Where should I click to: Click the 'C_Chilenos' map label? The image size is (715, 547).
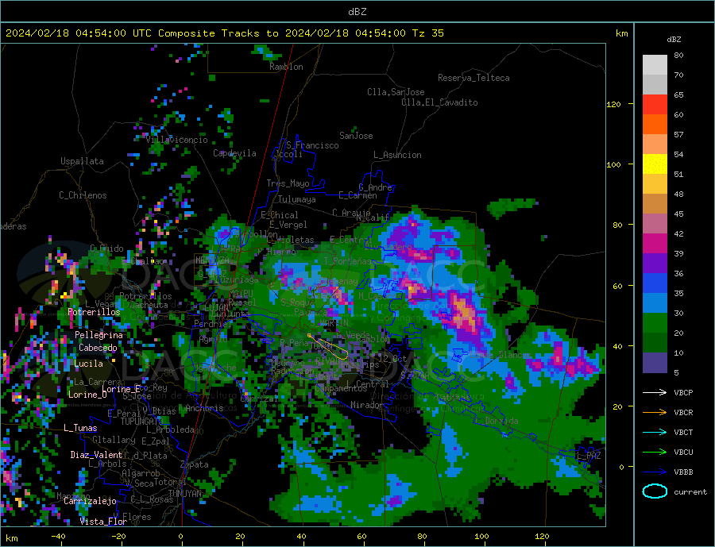(x=83, y=195)
